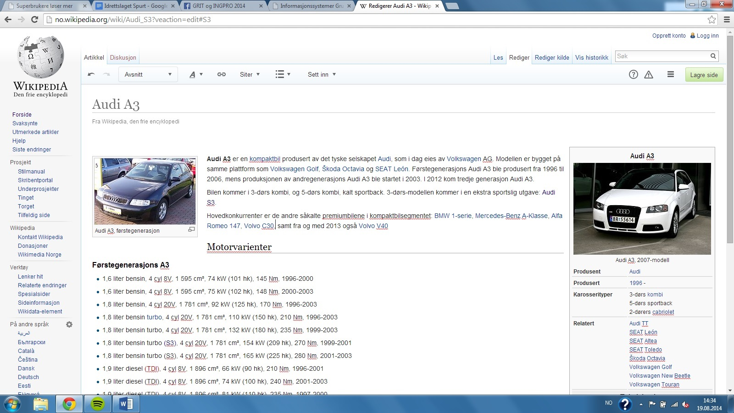Open File Explorer from the taskbar

[41, 404]
